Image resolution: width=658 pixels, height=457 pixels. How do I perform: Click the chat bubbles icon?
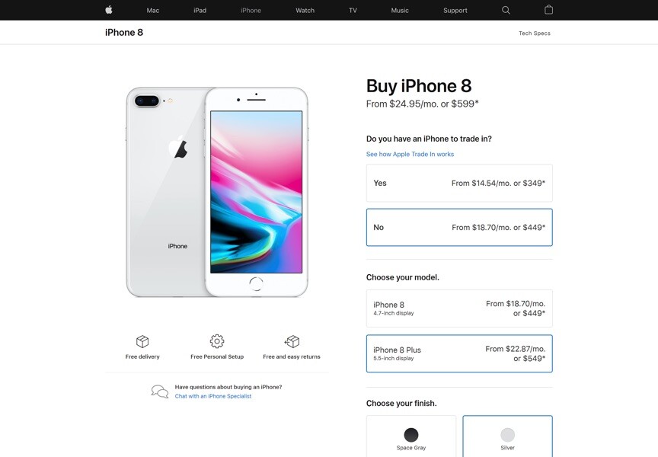pos(160,391)
